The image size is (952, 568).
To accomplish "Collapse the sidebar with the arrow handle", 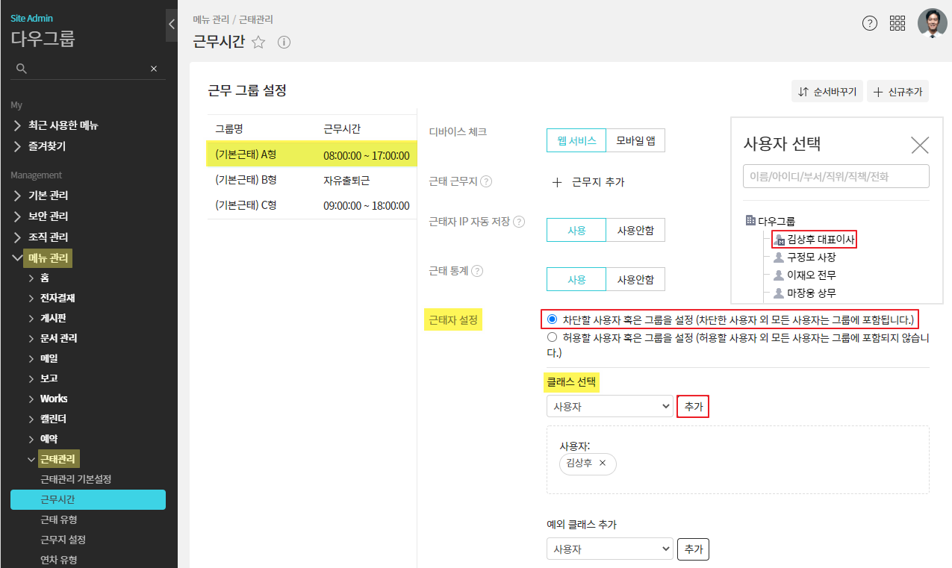I will (171, 25).
